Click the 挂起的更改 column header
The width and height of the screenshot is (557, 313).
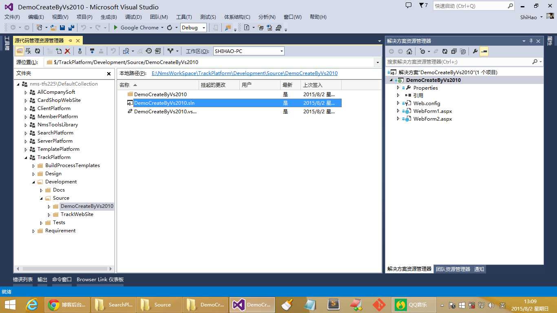tap(219, 85)
